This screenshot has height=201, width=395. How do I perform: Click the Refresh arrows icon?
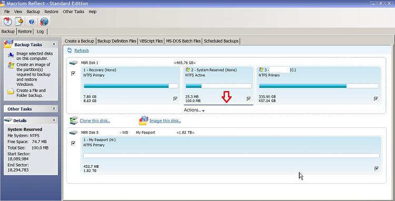pyautogui.click(x=70, y=51)
